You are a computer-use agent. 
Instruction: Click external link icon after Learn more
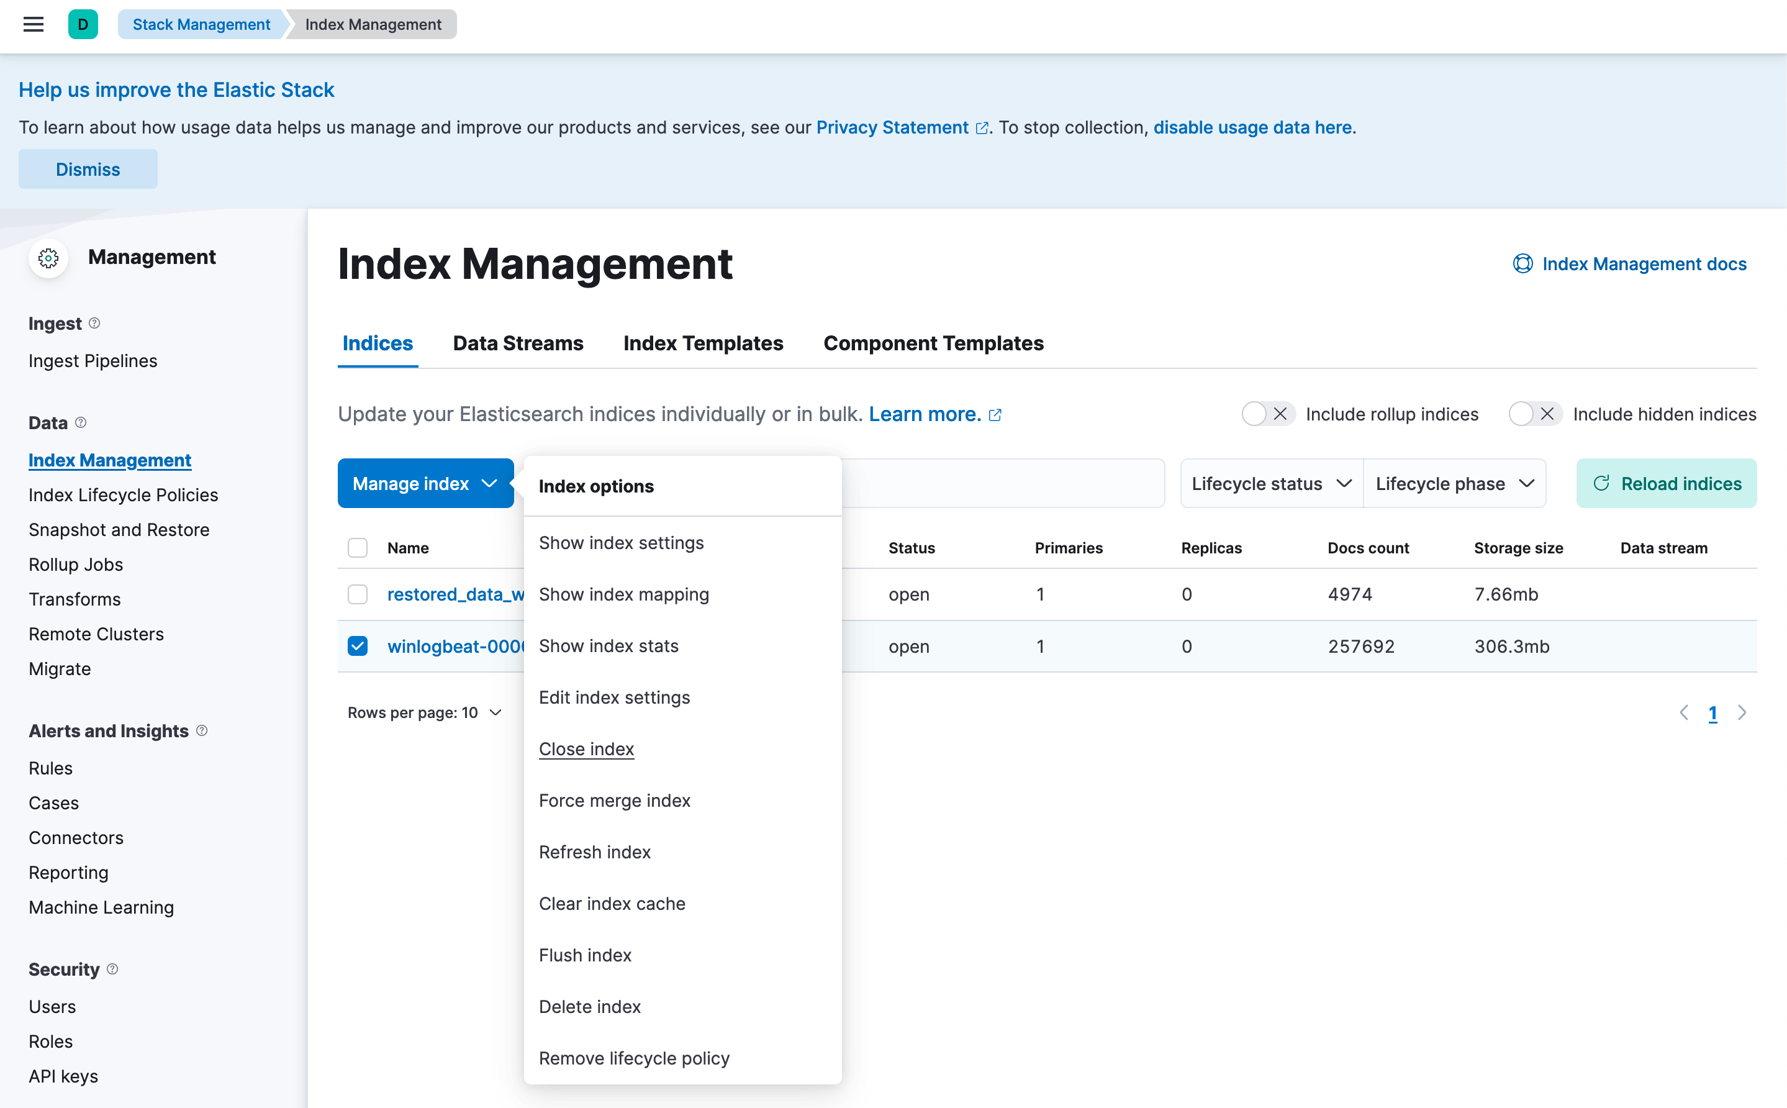click(995, 415)
